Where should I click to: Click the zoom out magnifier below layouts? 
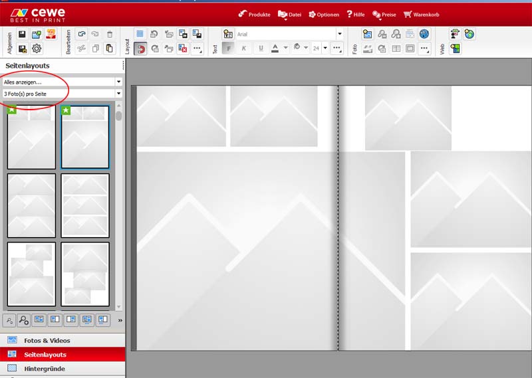click(x=9, y=320)
